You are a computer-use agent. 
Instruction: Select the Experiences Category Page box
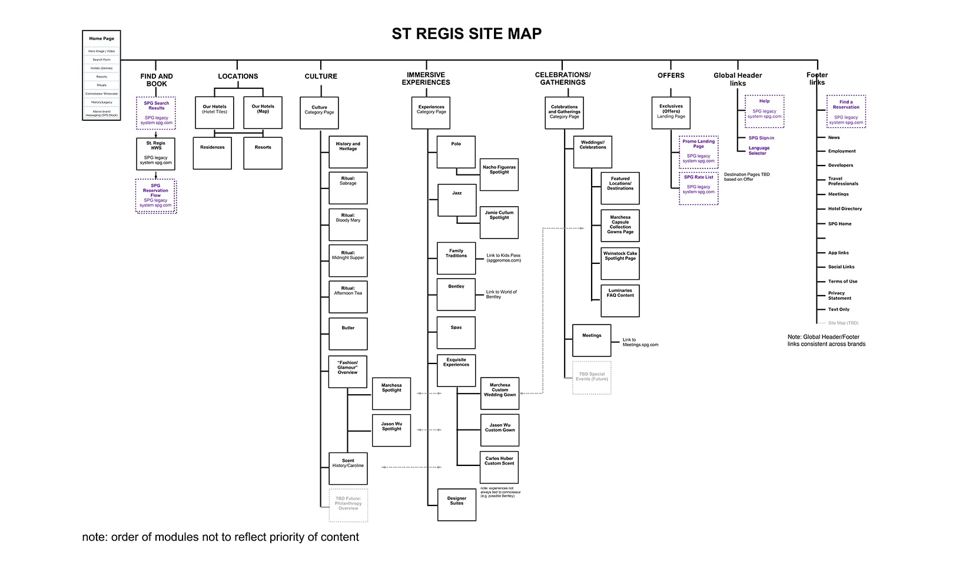431,113
